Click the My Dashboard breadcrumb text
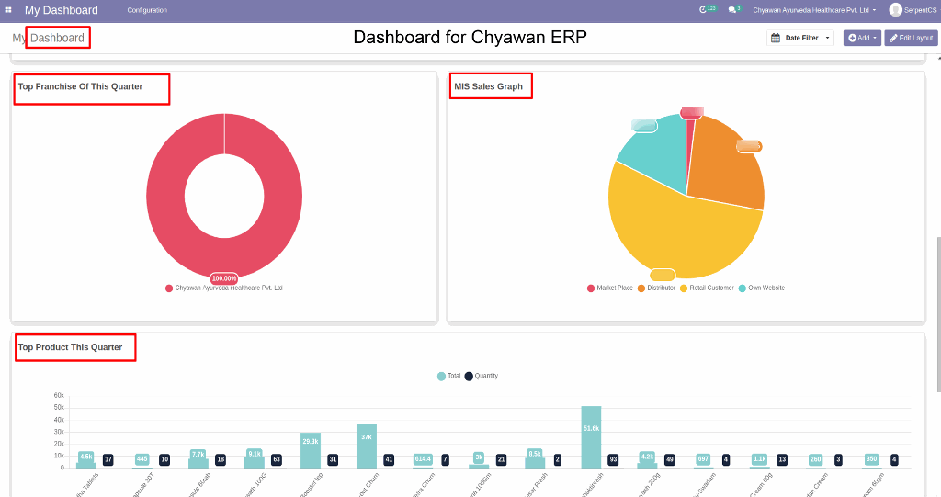Image resolution: width=941 pixels, height=497 pixels. tap(48, 38)
